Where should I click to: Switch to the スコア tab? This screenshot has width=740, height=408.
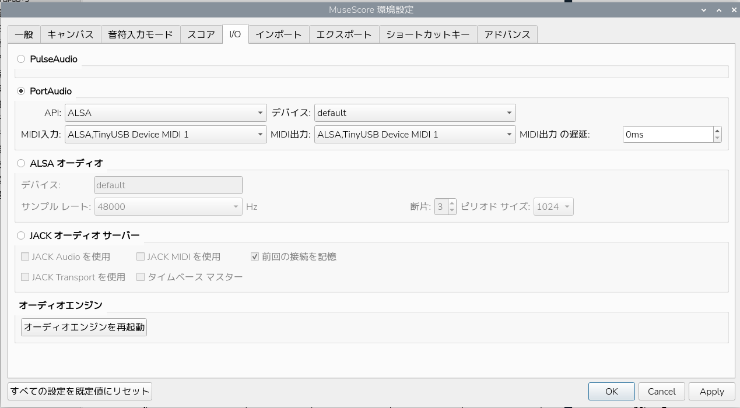tap(201, 34)
